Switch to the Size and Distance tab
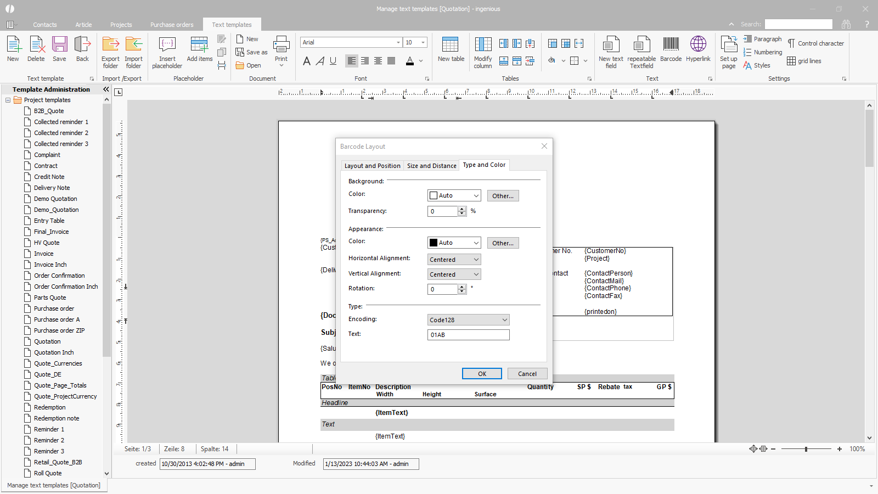The image size is (878, 494). 431,166
